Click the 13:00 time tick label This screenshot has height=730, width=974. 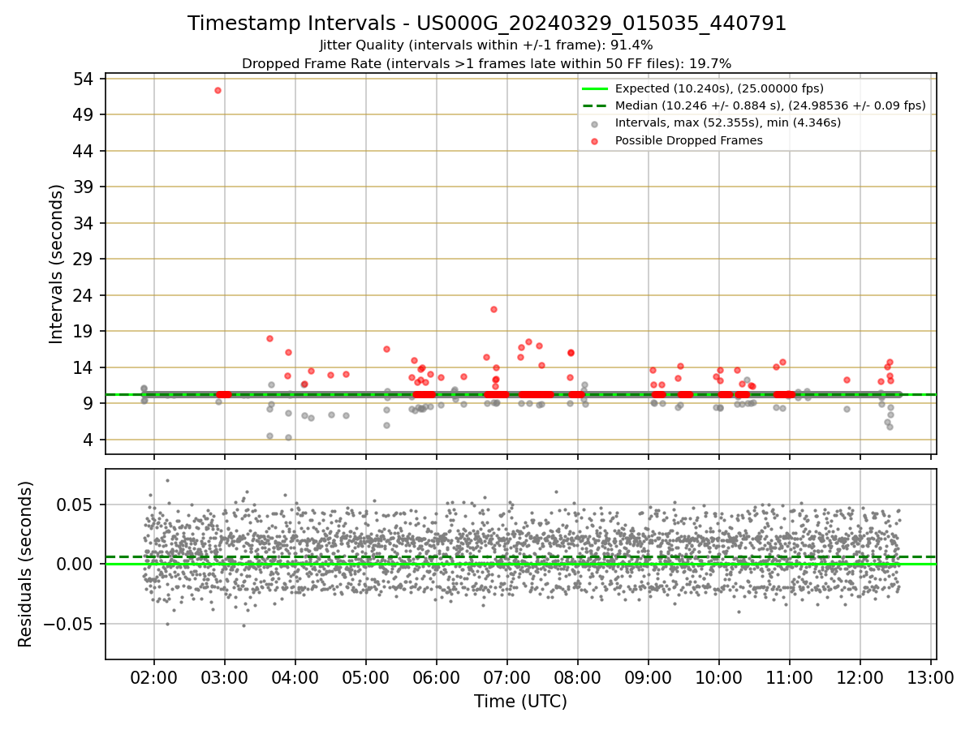931,677
